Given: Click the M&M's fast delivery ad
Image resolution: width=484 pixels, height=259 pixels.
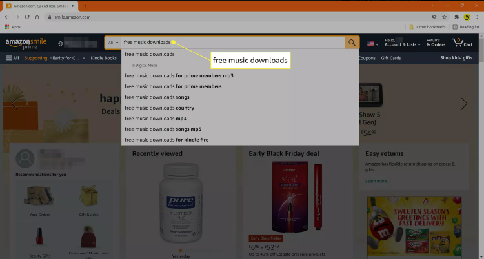Looking at the screenshot, I should 414,227.
